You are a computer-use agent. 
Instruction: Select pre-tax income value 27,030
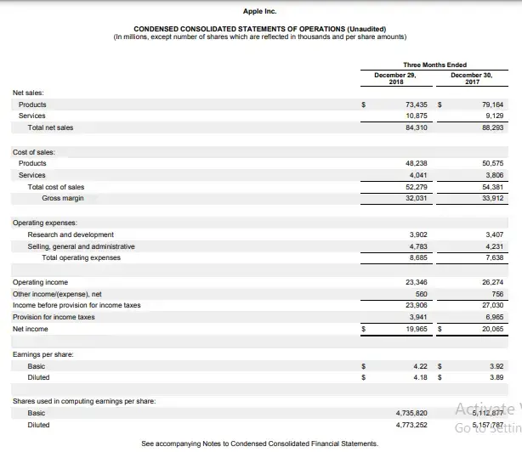pyautogui.click(x=493, y=305)
